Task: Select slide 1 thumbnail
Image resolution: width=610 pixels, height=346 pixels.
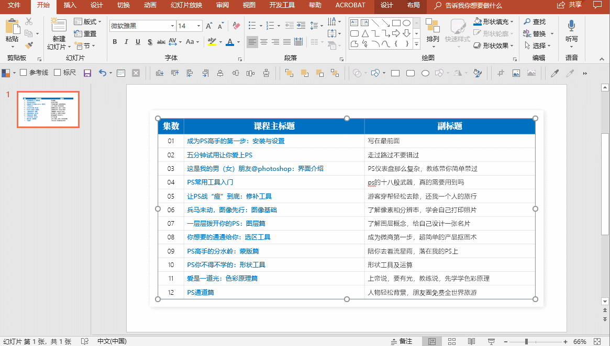Action: (x=48, y=110)
